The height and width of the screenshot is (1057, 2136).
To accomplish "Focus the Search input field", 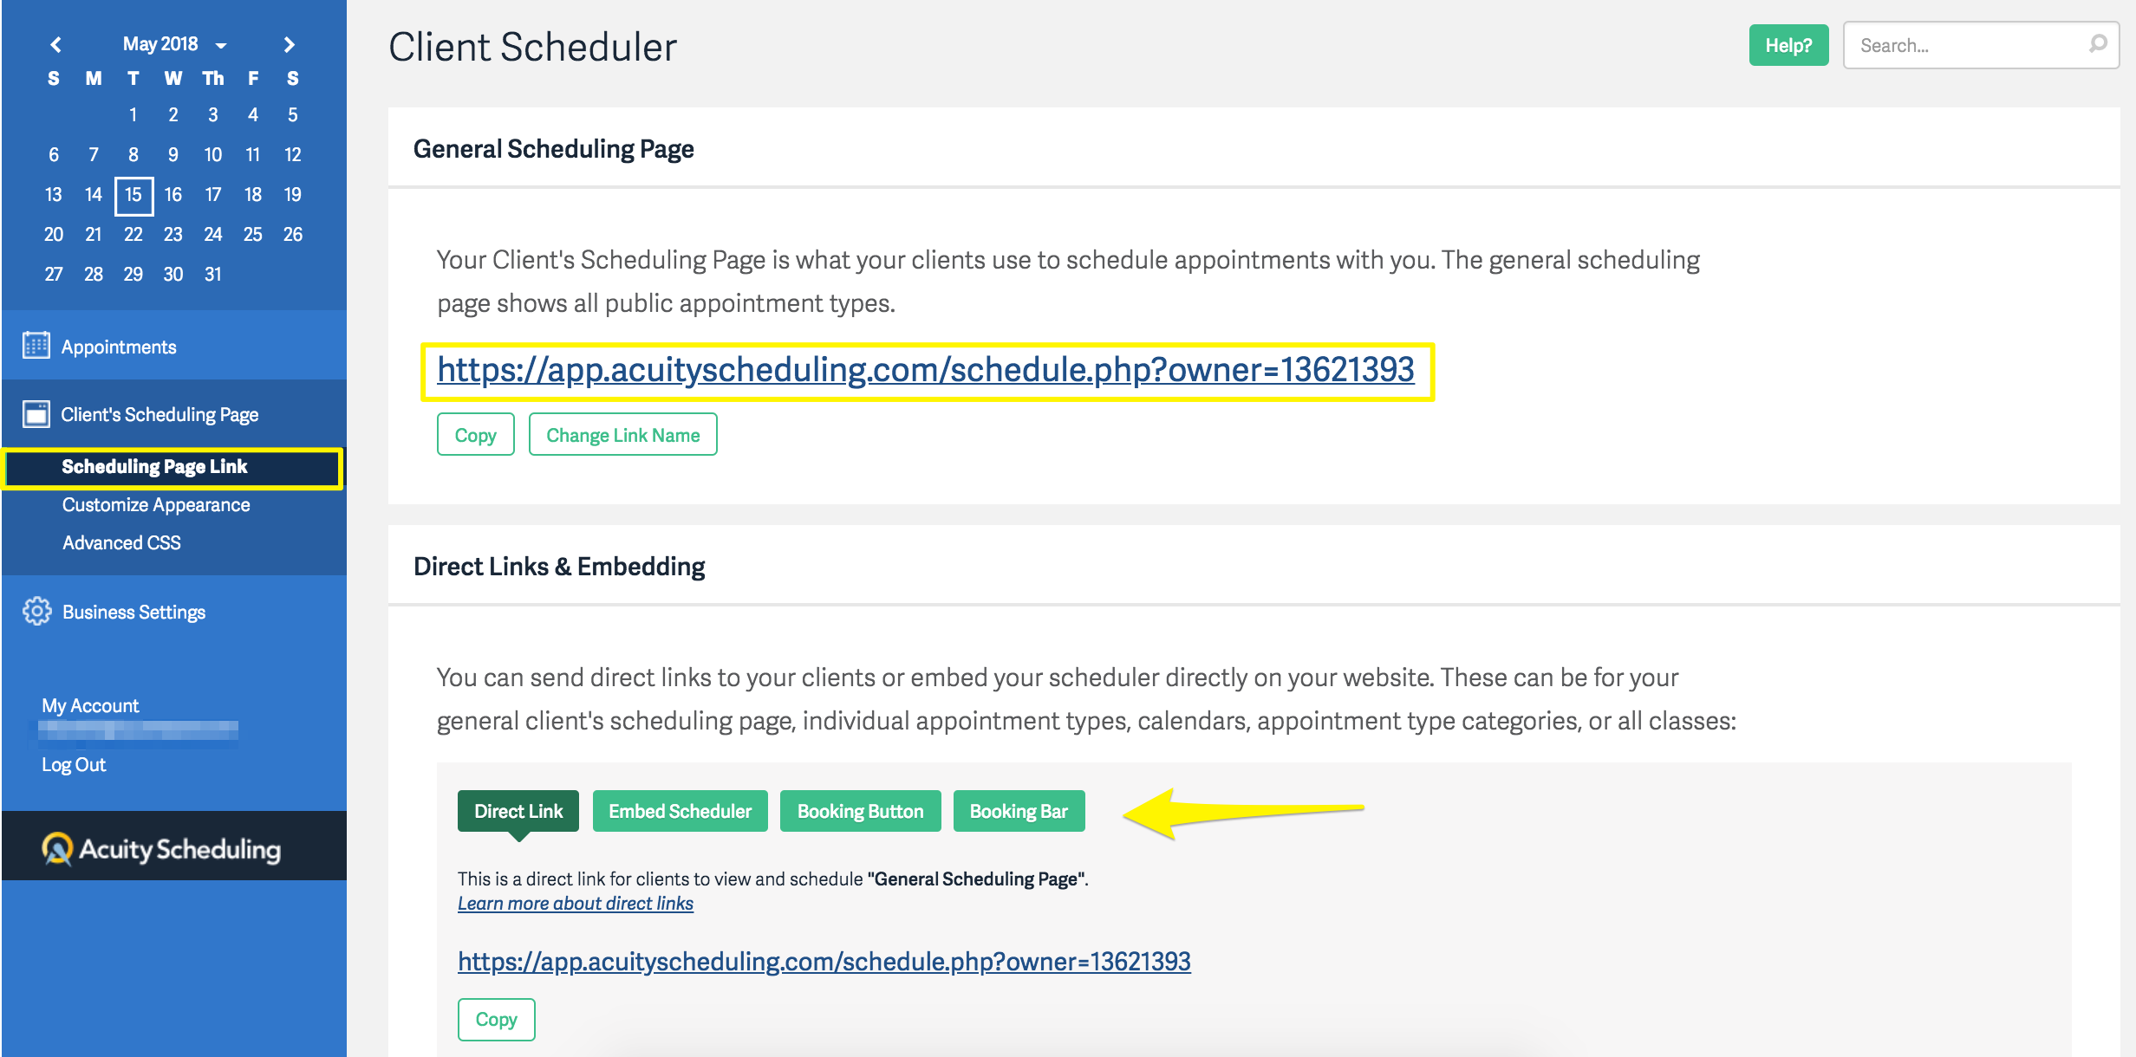I will [x=1968, y=45].
